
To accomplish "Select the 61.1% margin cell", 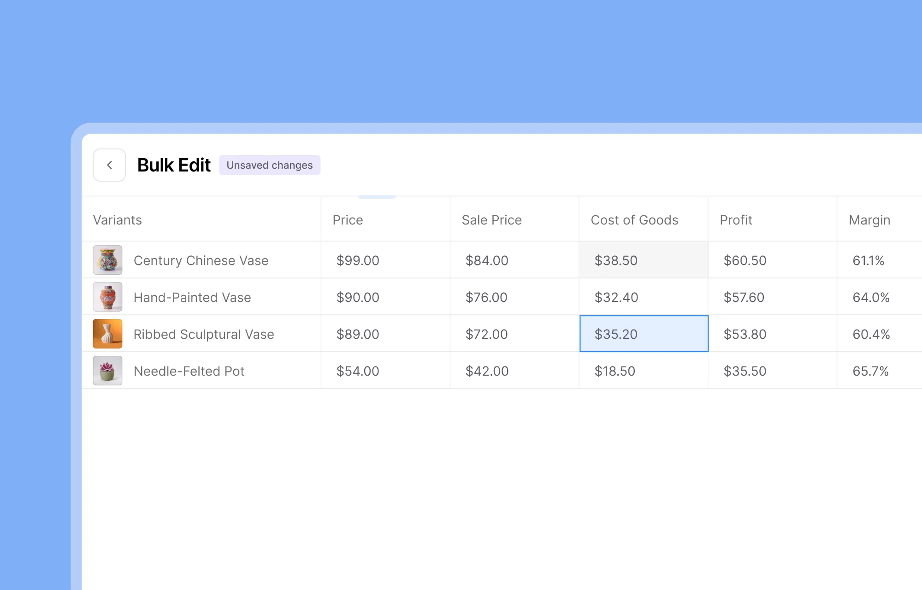I will point(880,260).
